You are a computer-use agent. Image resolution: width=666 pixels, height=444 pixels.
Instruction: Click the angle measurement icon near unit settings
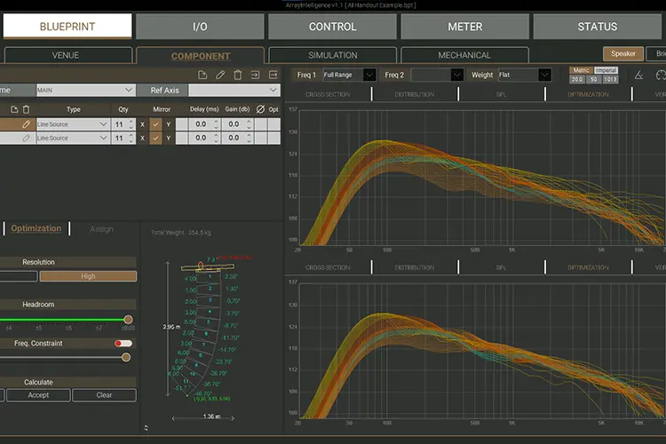638,75
